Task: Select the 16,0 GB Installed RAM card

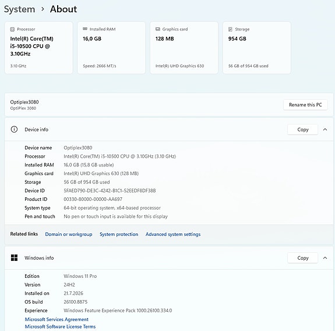Action: [x=111, y=47]
